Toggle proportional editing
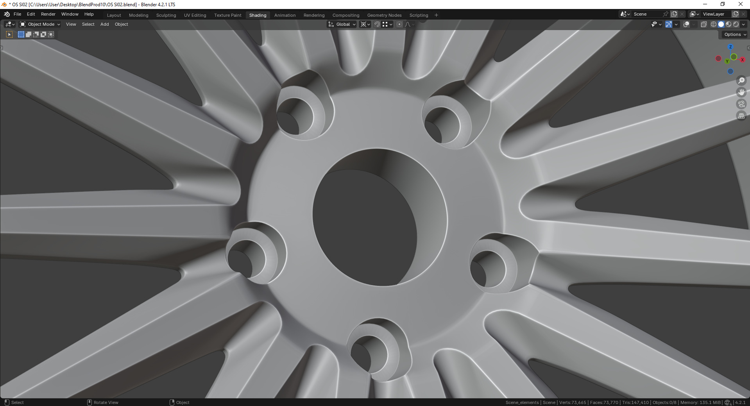The height and width of the screenshot is (406, 750). (399, 24)
